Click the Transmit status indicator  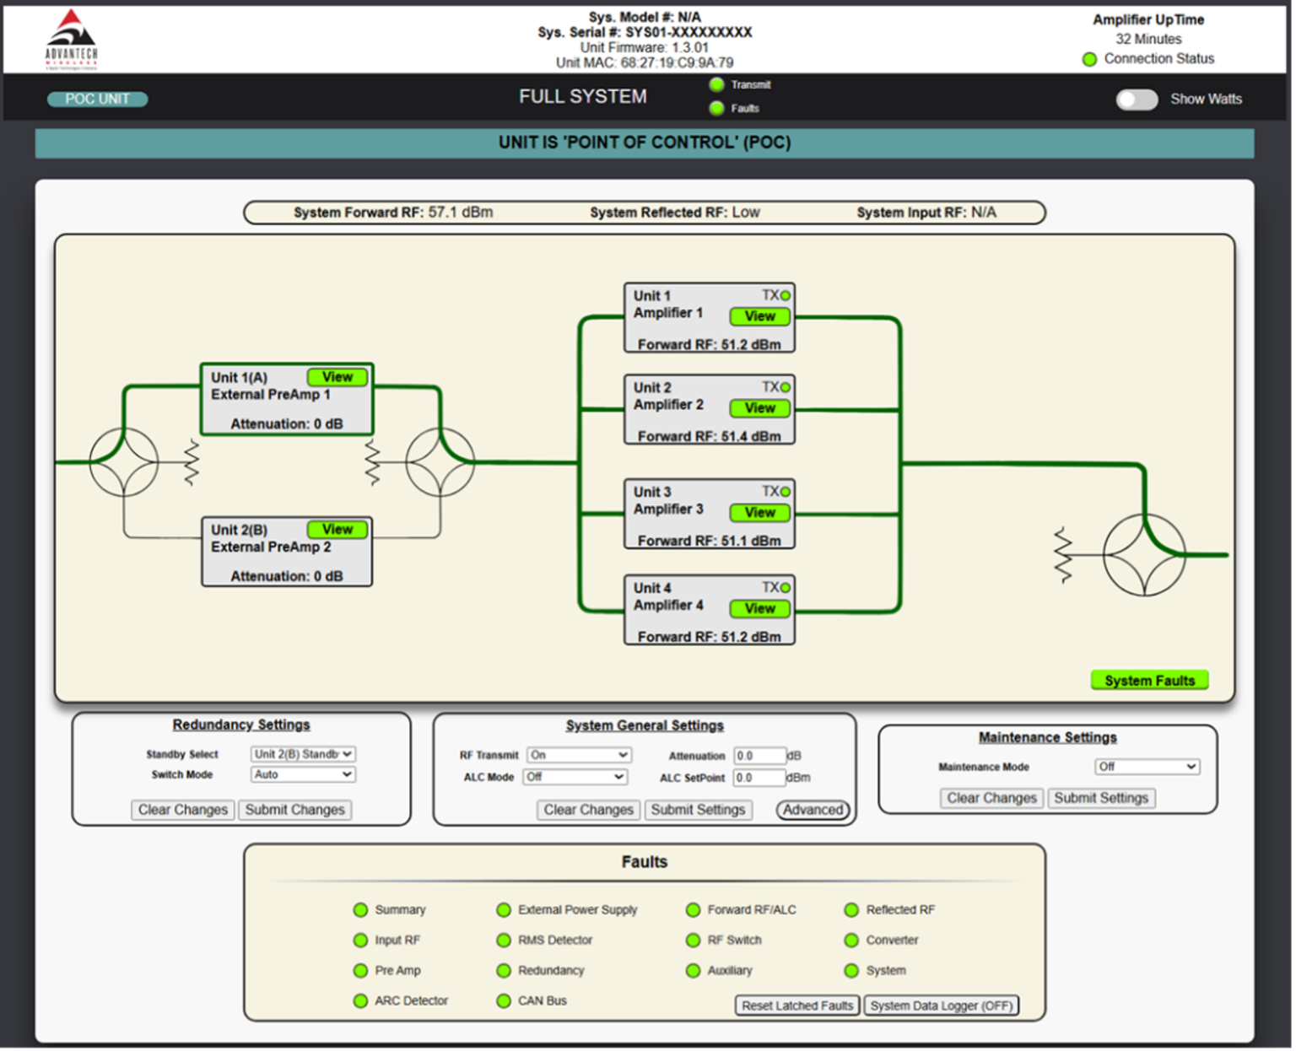pyautogui.click(x=717, y=84)
